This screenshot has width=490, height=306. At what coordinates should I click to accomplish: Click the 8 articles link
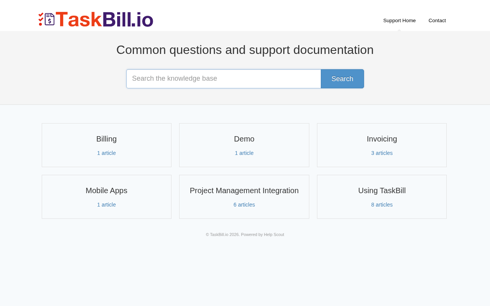coord(382,205)
